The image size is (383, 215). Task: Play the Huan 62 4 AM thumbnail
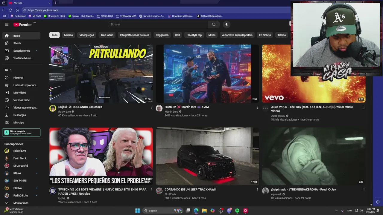207,74
